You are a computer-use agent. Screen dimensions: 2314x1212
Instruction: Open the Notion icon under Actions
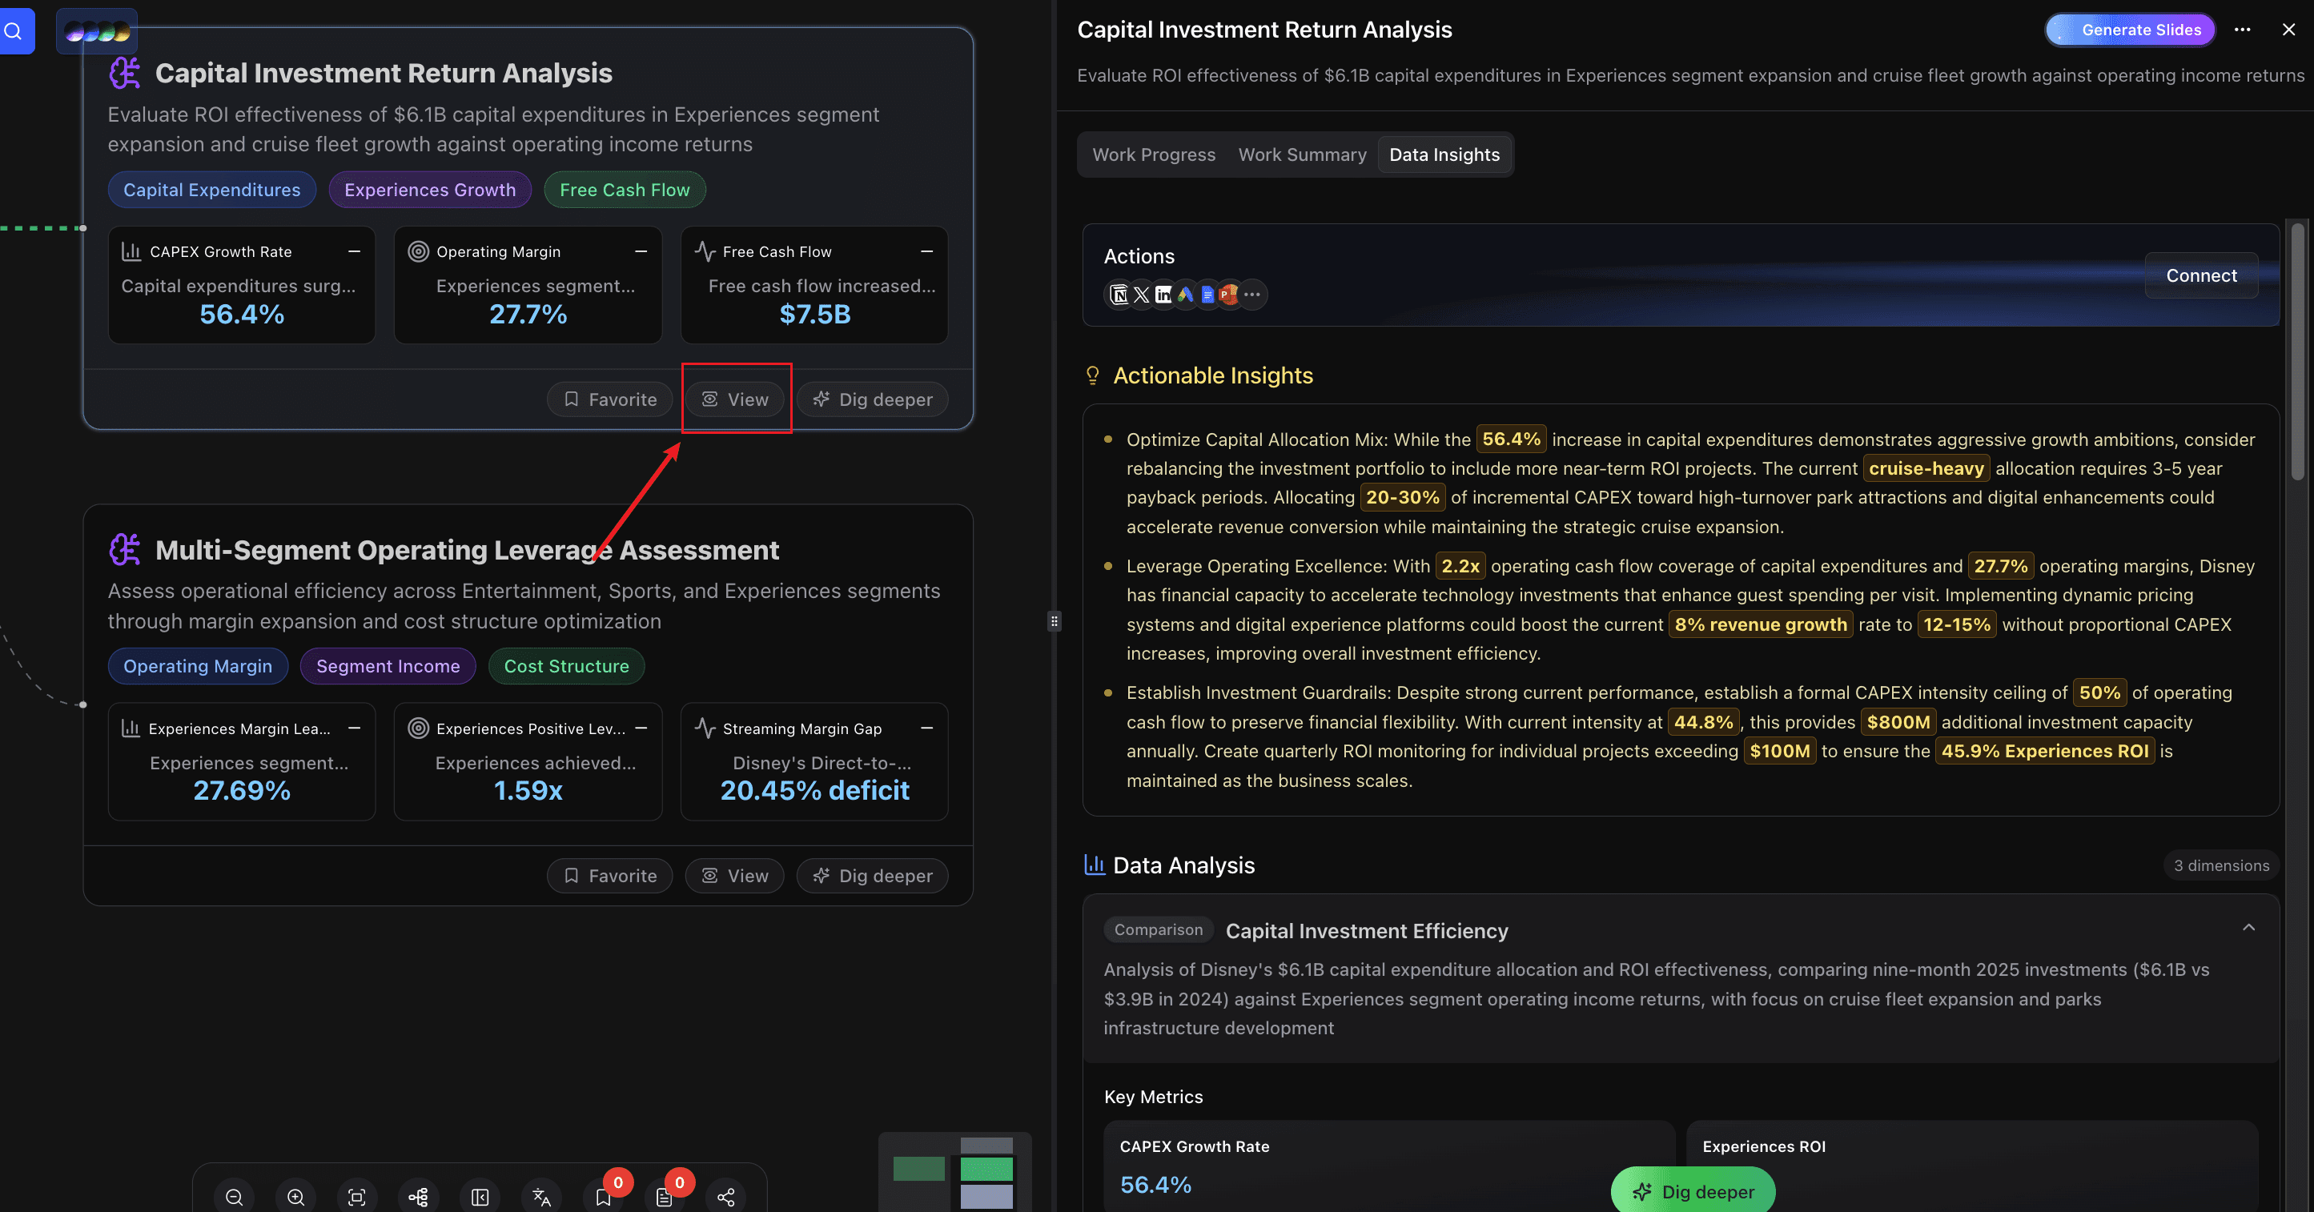coord(1119,295)
